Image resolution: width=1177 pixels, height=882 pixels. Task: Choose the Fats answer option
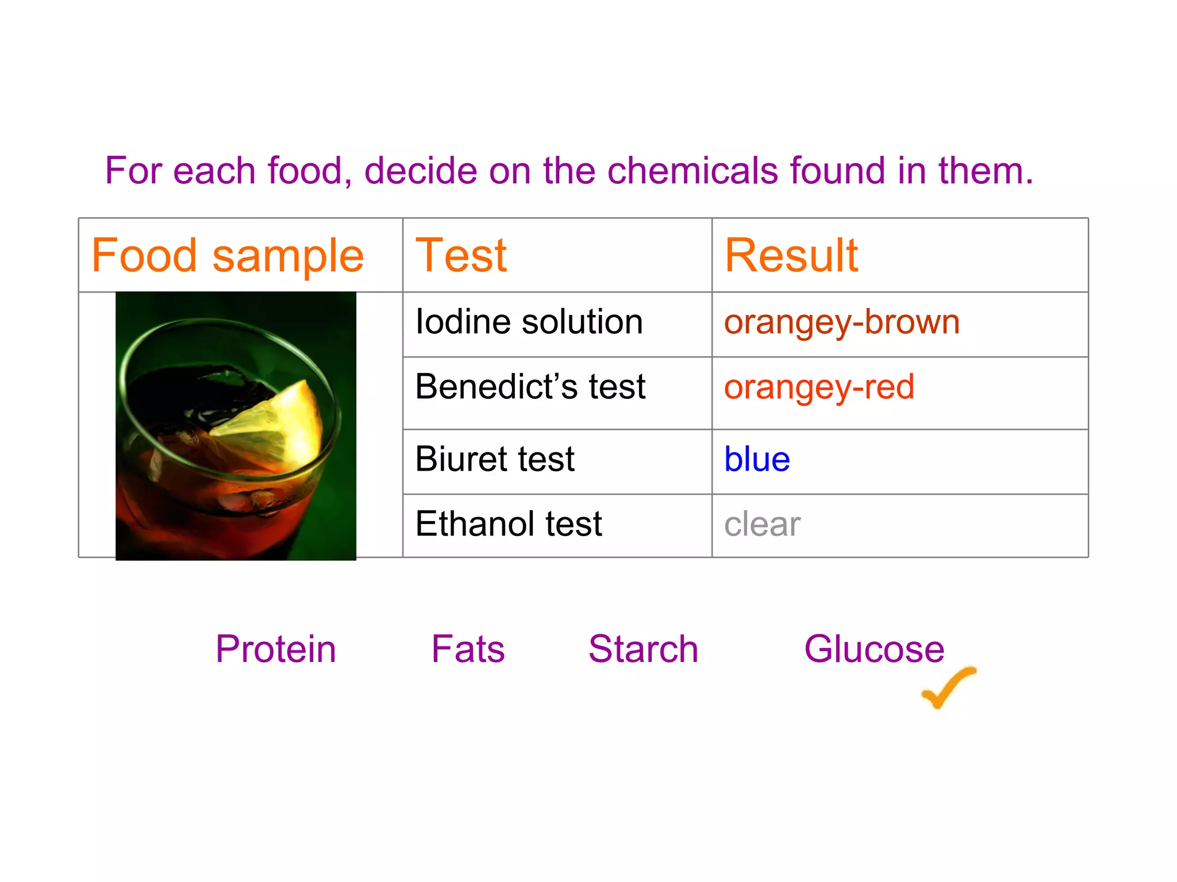point(468,649)
